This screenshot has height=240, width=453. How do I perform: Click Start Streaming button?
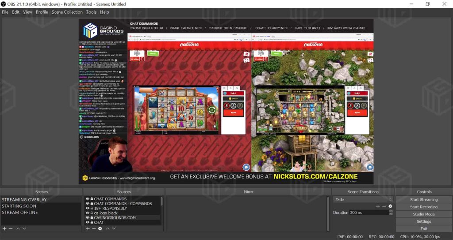(424, 199)
